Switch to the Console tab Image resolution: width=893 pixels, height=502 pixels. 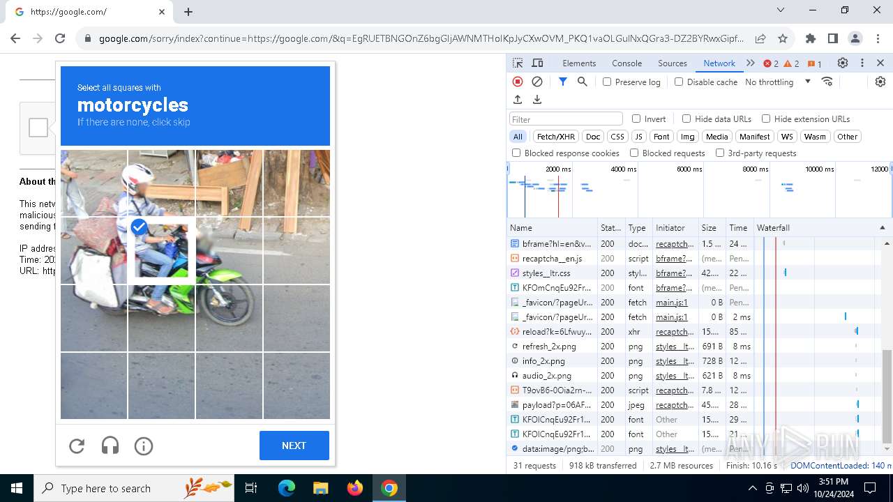click(x=626, y=63)
